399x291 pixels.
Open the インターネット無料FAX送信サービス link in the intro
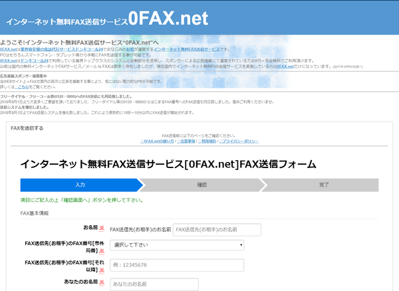coord(186,49)
